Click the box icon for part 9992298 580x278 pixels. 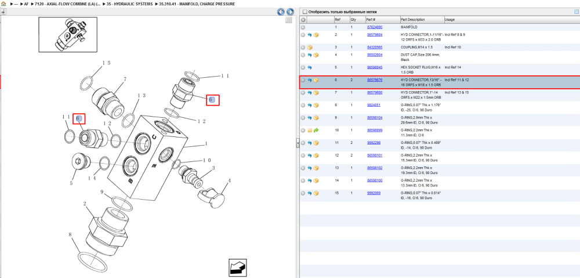pos(316,143)
